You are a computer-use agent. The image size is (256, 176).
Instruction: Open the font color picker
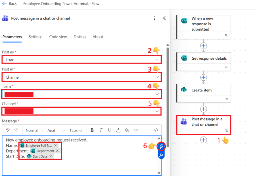point(118,130)
